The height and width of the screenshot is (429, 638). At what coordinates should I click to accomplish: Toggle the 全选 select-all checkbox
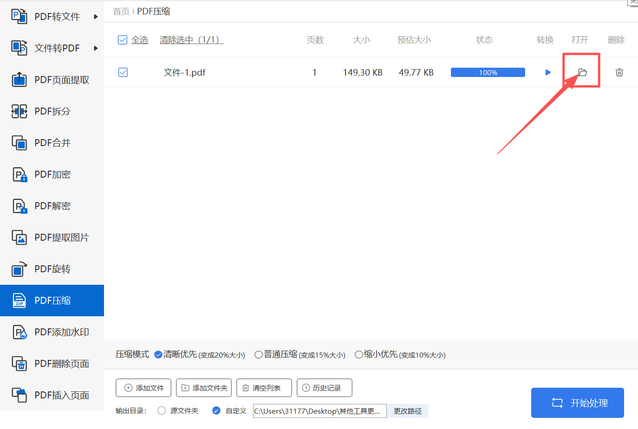123,40
